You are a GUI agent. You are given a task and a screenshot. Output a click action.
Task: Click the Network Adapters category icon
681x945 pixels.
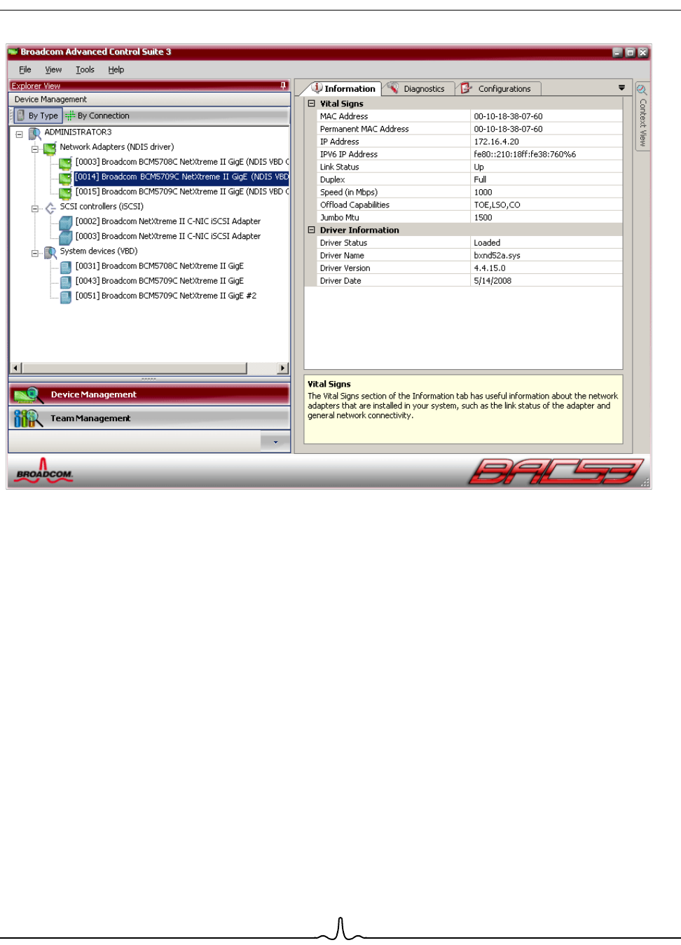click(x=50, y=148)
